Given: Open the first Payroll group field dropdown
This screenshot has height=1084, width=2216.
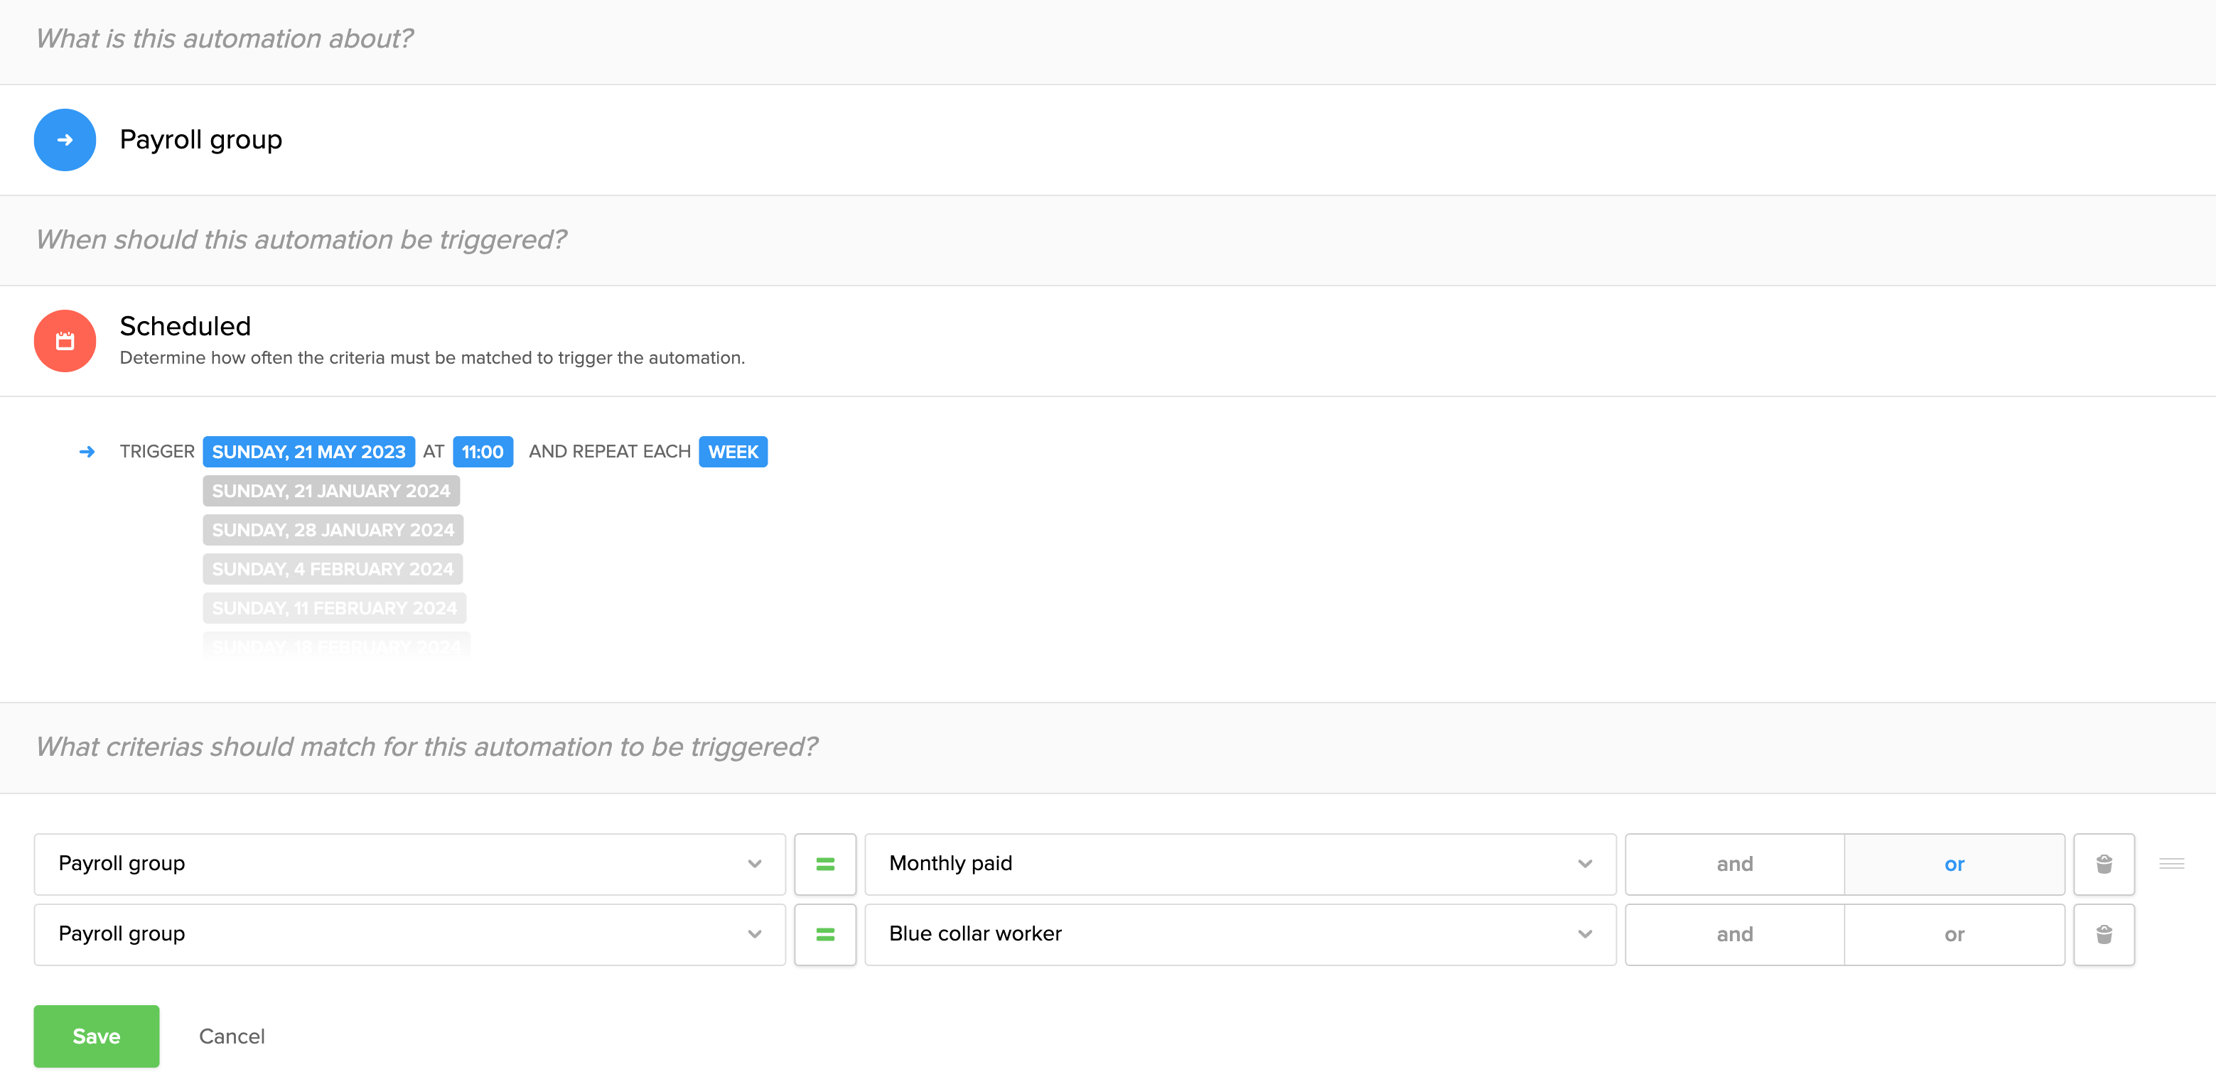Looking at the screenshot, I should pos(409,863).
